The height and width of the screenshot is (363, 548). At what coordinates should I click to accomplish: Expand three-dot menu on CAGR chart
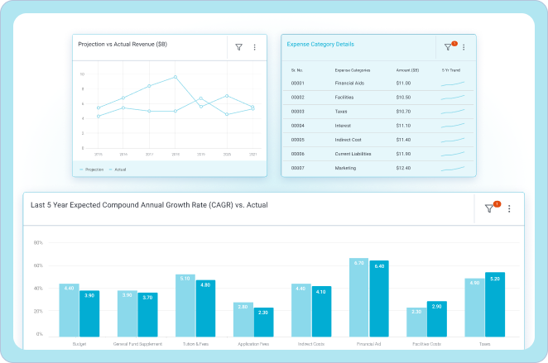[x=509, y=209]
